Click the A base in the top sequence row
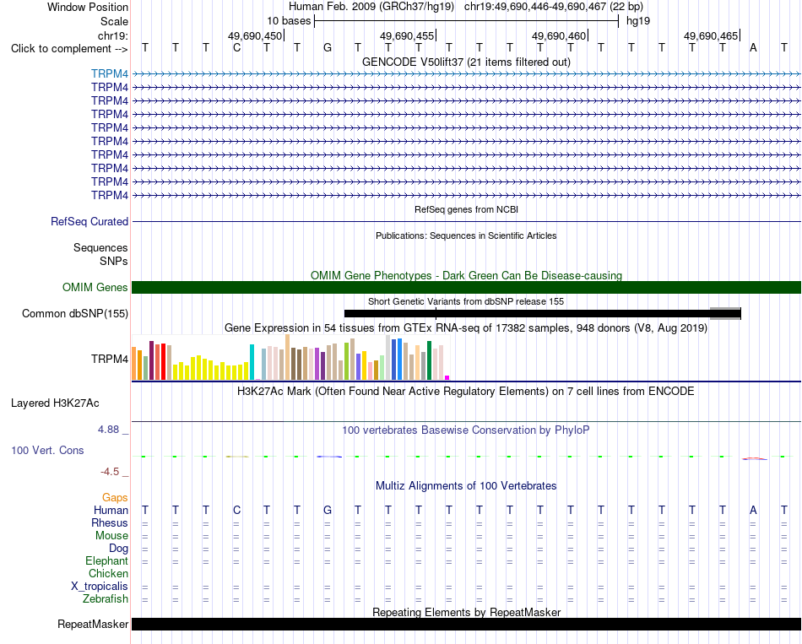802x644 pixels. pos(753,48)
